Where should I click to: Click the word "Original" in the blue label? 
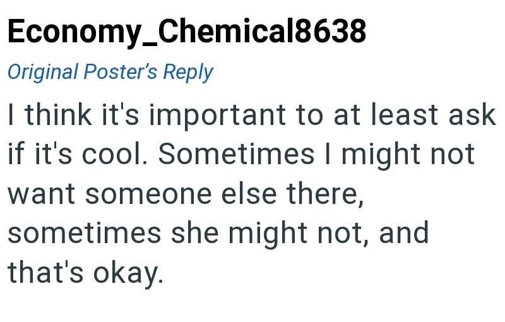click(x=44, y=72)
